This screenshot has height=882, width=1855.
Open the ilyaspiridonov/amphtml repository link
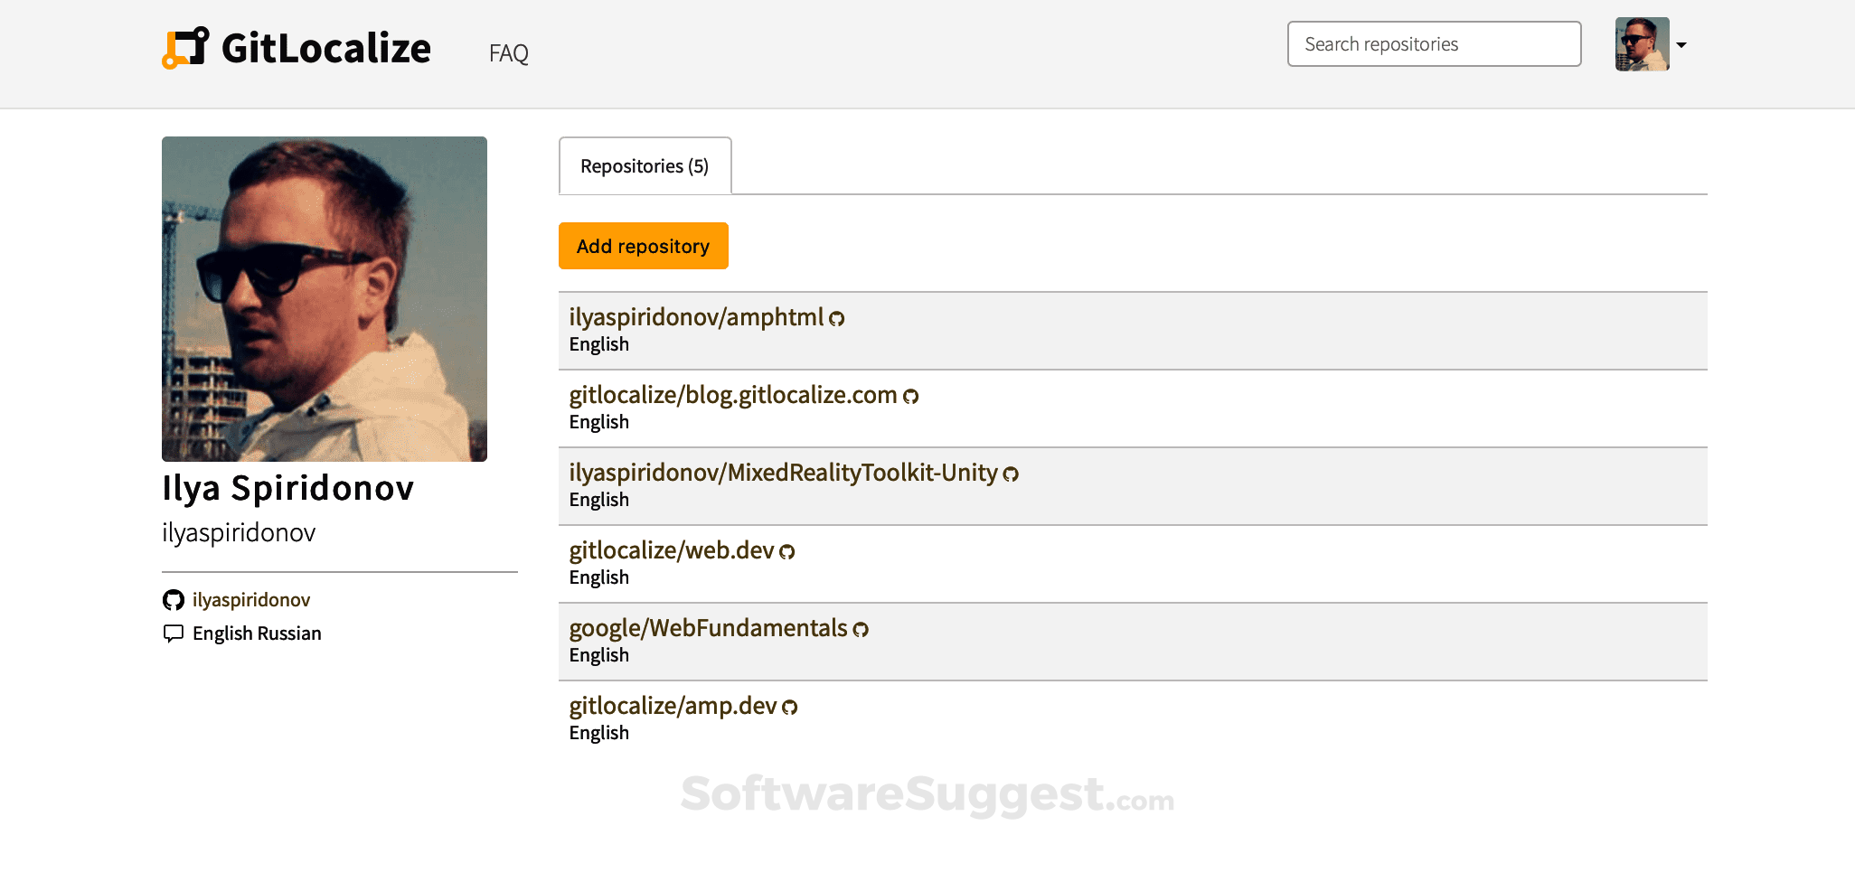pos(697,318)
